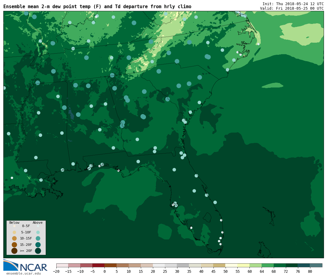Viewport: 327px width, 277px height.
Task: Pick the 40 to 45 beige colorbar swatch
Action: pos(207,265)
